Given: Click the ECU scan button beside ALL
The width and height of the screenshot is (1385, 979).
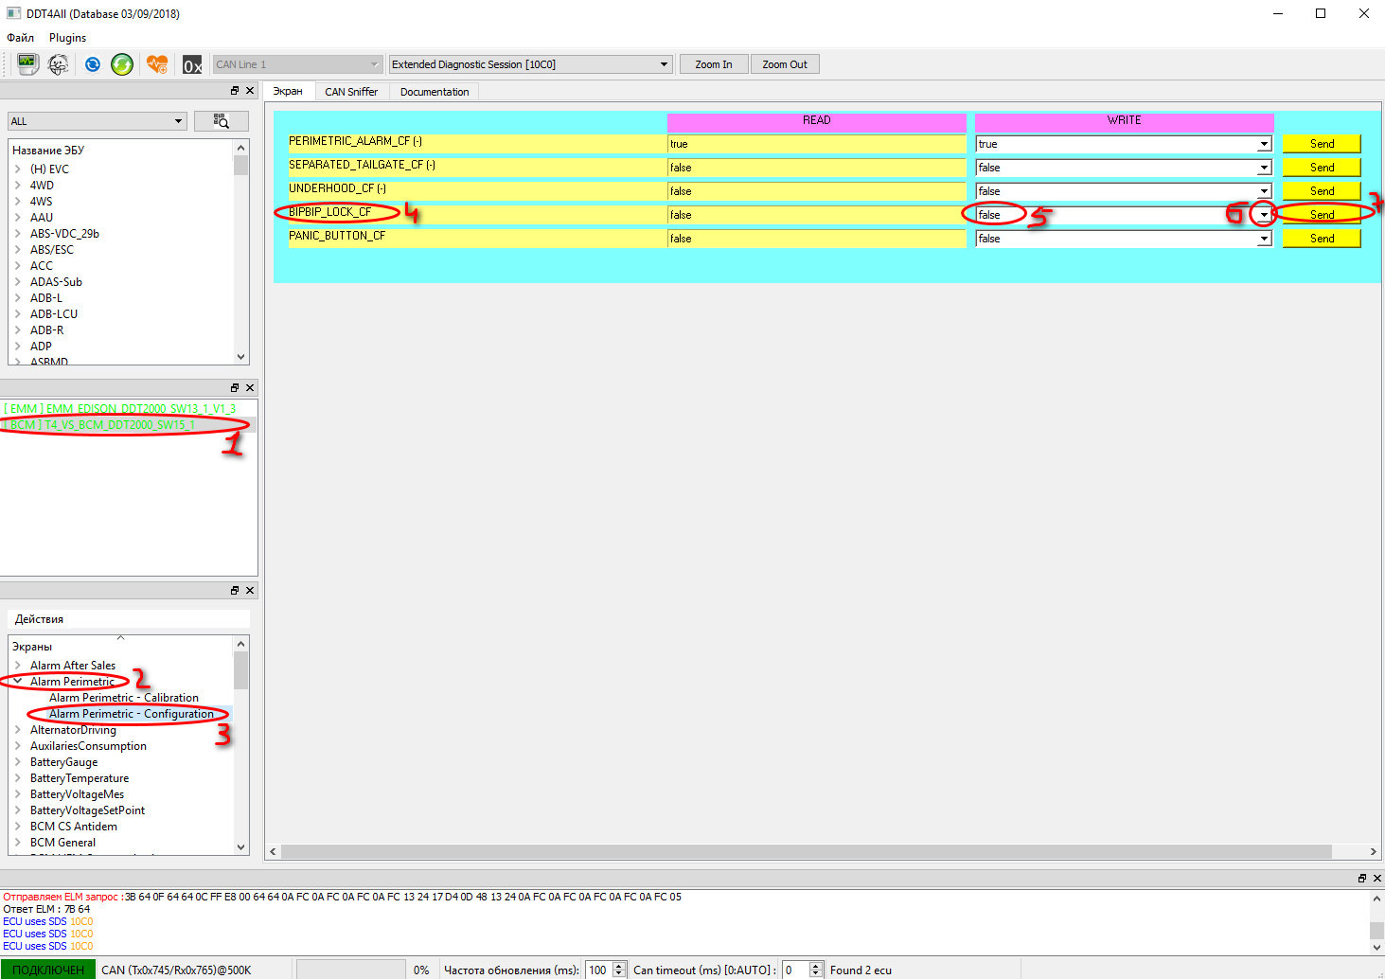Looking at the screenshot, I should [222, 120].
